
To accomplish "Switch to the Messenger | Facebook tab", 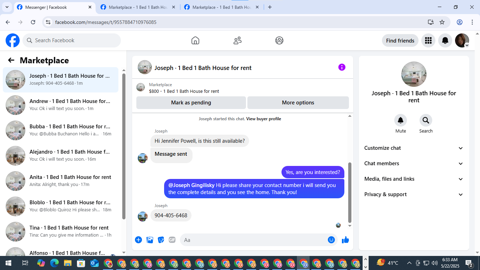I will point(54,7).
